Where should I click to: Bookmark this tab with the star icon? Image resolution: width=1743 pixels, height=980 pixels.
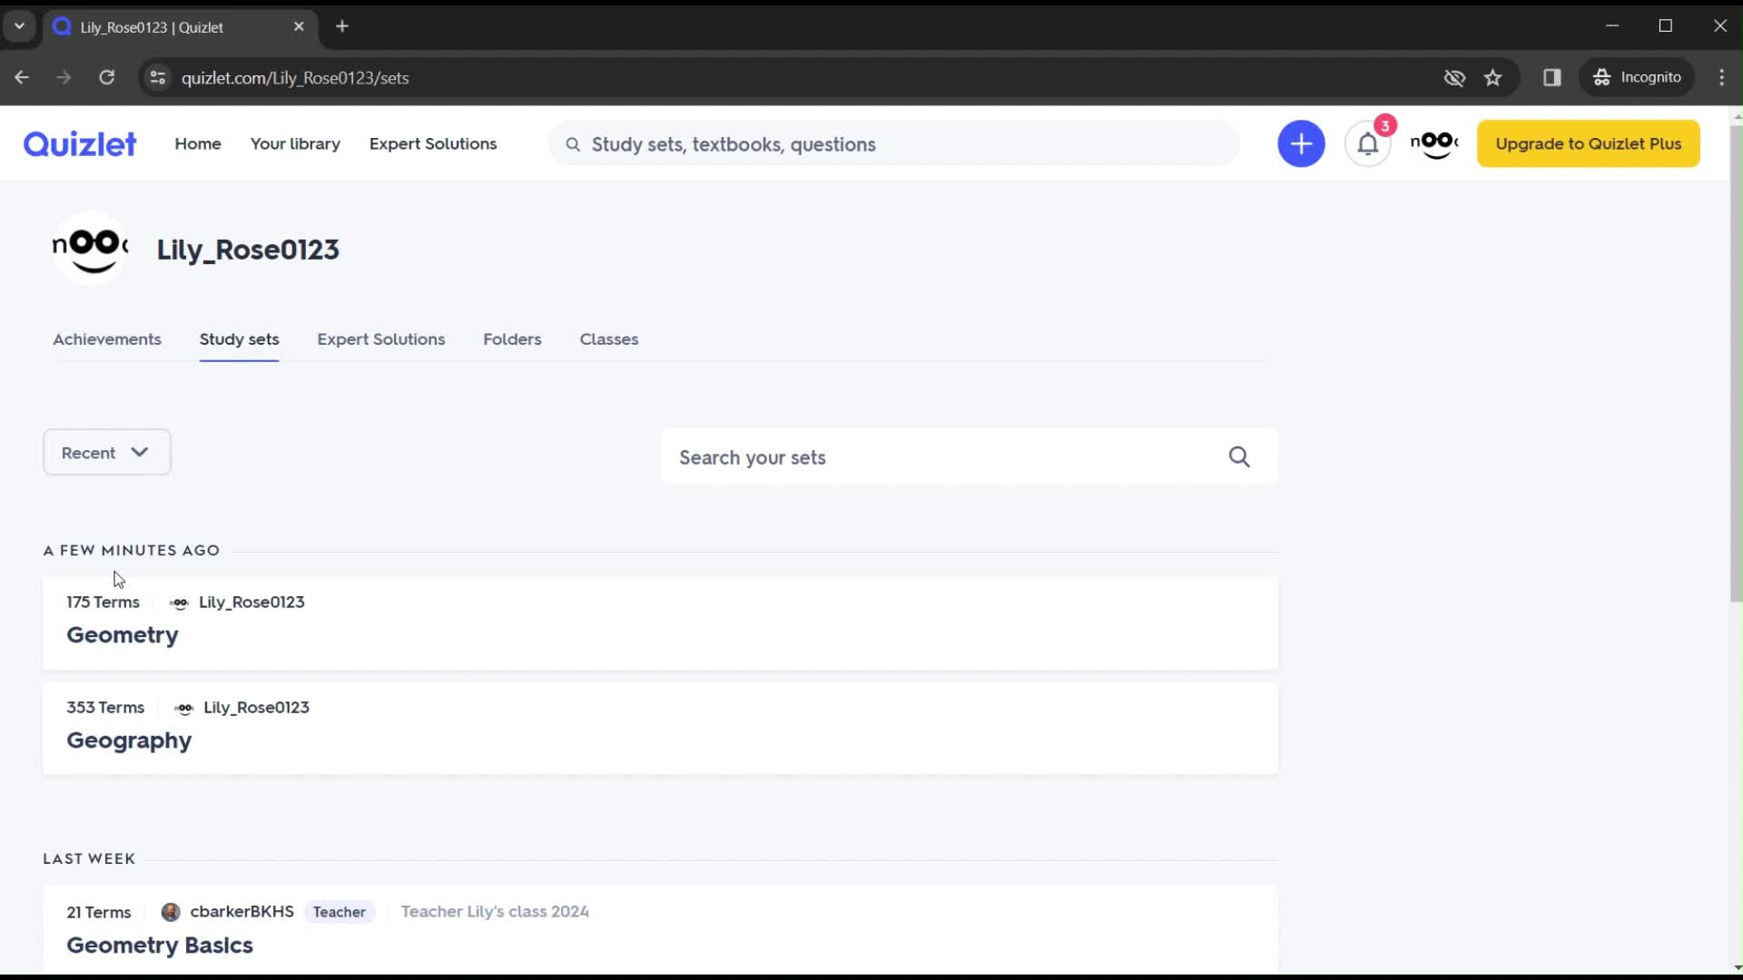[x=1493, y=77]
